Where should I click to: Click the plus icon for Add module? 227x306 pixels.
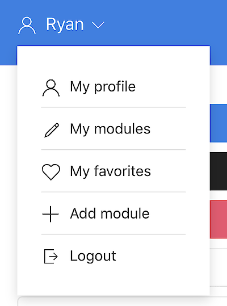click(x=51, y=214)
